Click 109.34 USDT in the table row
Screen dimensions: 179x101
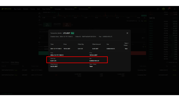[x=67, y=49]
